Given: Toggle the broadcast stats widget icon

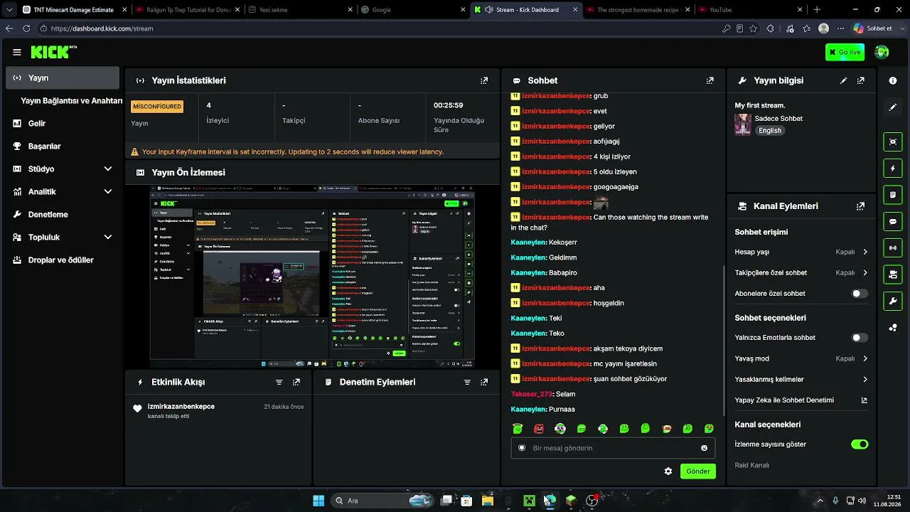Looking at the screenshot, I should (893, 247).
